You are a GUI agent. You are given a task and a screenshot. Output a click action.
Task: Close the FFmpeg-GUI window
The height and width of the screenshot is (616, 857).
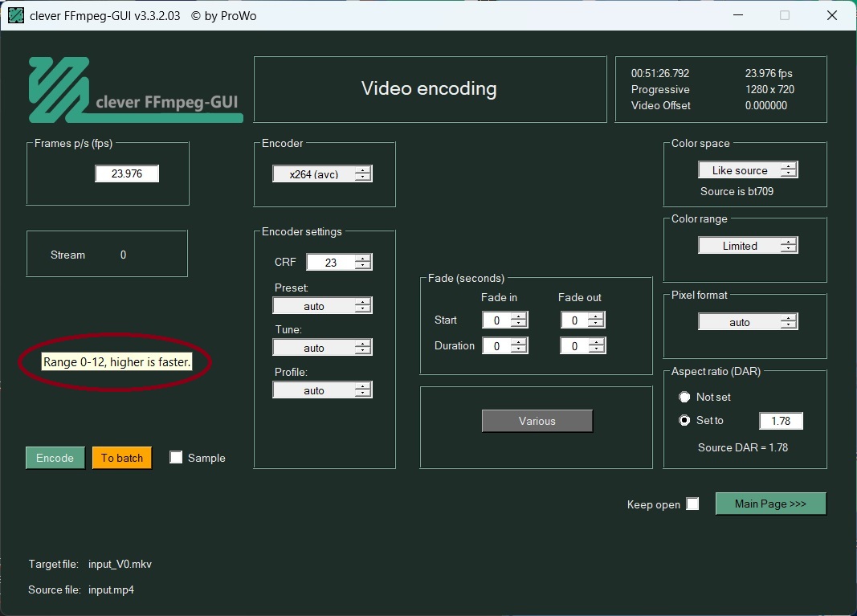(x=832, y=15)
